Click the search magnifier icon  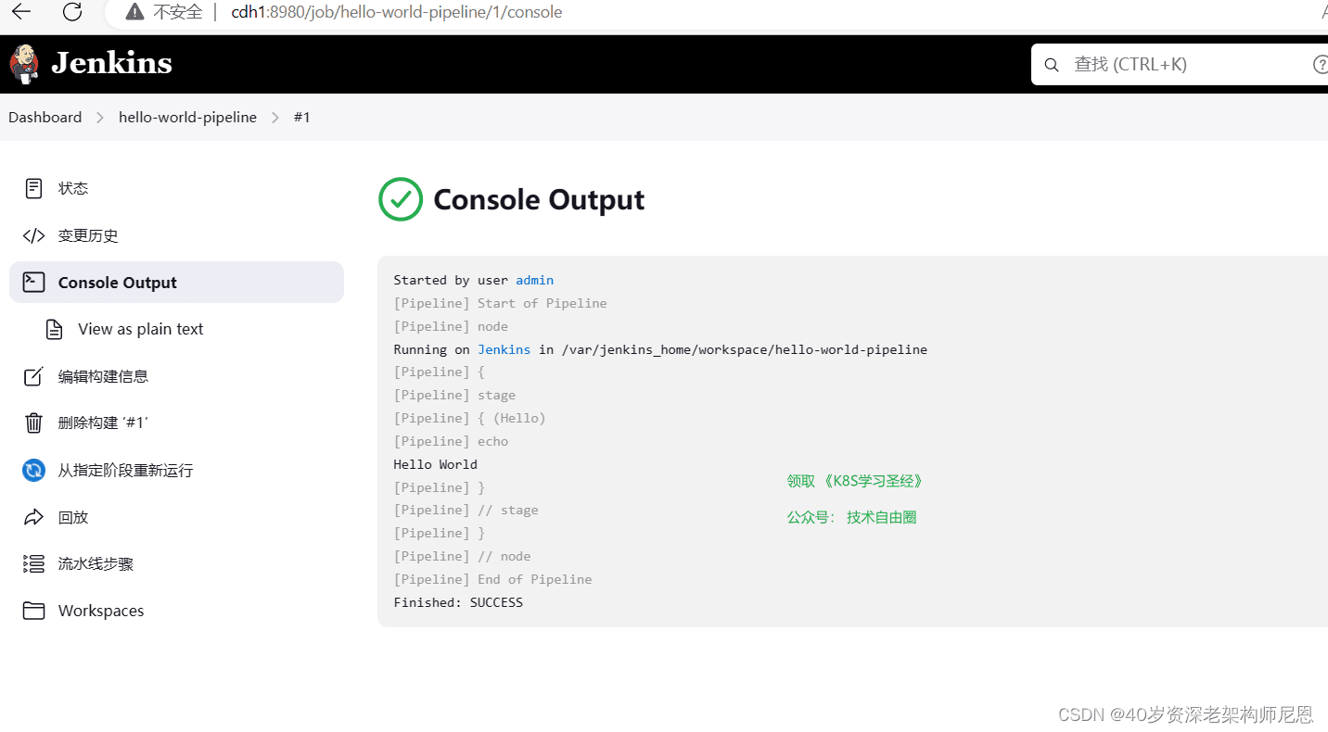1052,65
